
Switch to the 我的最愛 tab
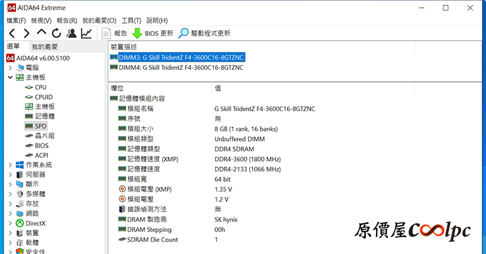pyautogui.click(x=45, y=47)
